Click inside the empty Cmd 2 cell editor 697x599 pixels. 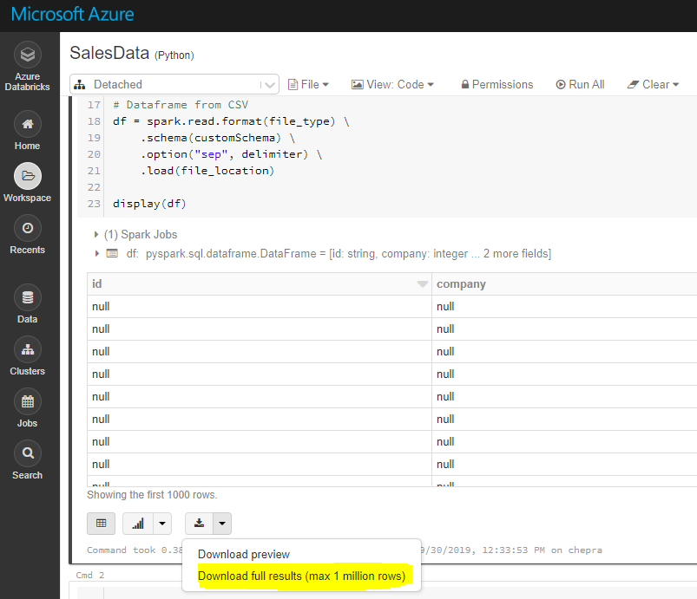(x=400, y=593)
